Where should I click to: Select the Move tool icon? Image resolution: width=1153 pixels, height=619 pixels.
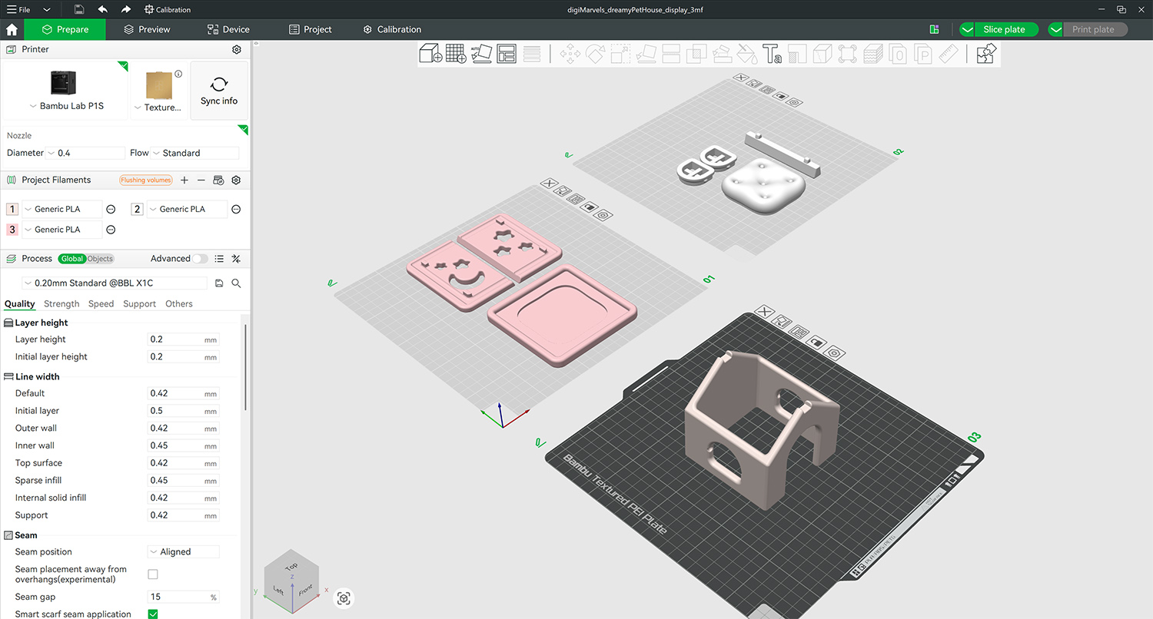pos(570,54)
